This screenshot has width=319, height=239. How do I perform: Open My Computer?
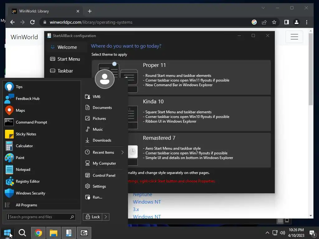pos(104,163)
